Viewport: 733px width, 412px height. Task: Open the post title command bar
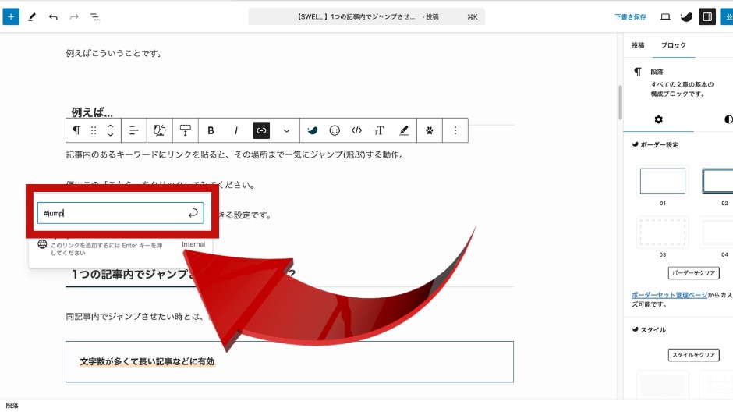366,17
